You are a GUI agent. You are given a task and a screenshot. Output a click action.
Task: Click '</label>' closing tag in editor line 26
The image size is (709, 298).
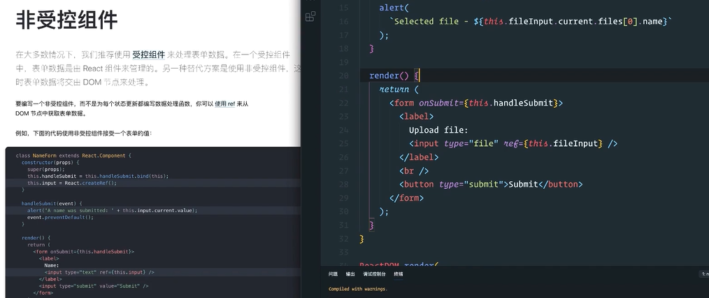tap(419, 157)
